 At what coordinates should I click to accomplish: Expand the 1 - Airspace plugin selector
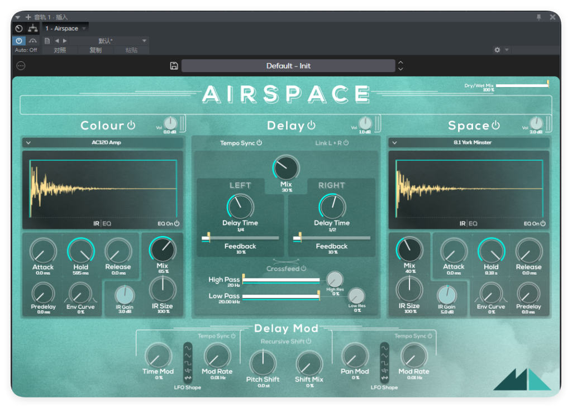click(x=65, y=28)
